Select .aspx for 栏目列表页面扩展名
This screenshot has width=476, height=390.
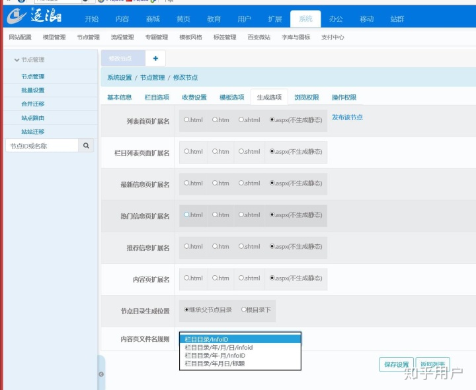pos(272,151)
